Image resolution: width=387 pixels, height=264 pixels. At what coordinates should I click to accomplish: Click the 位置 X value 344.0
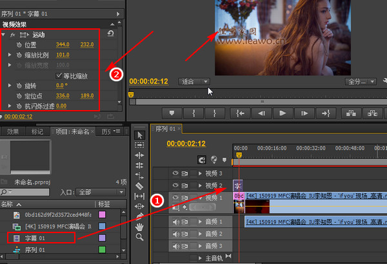pyautogui.click(x=63, y=44)
